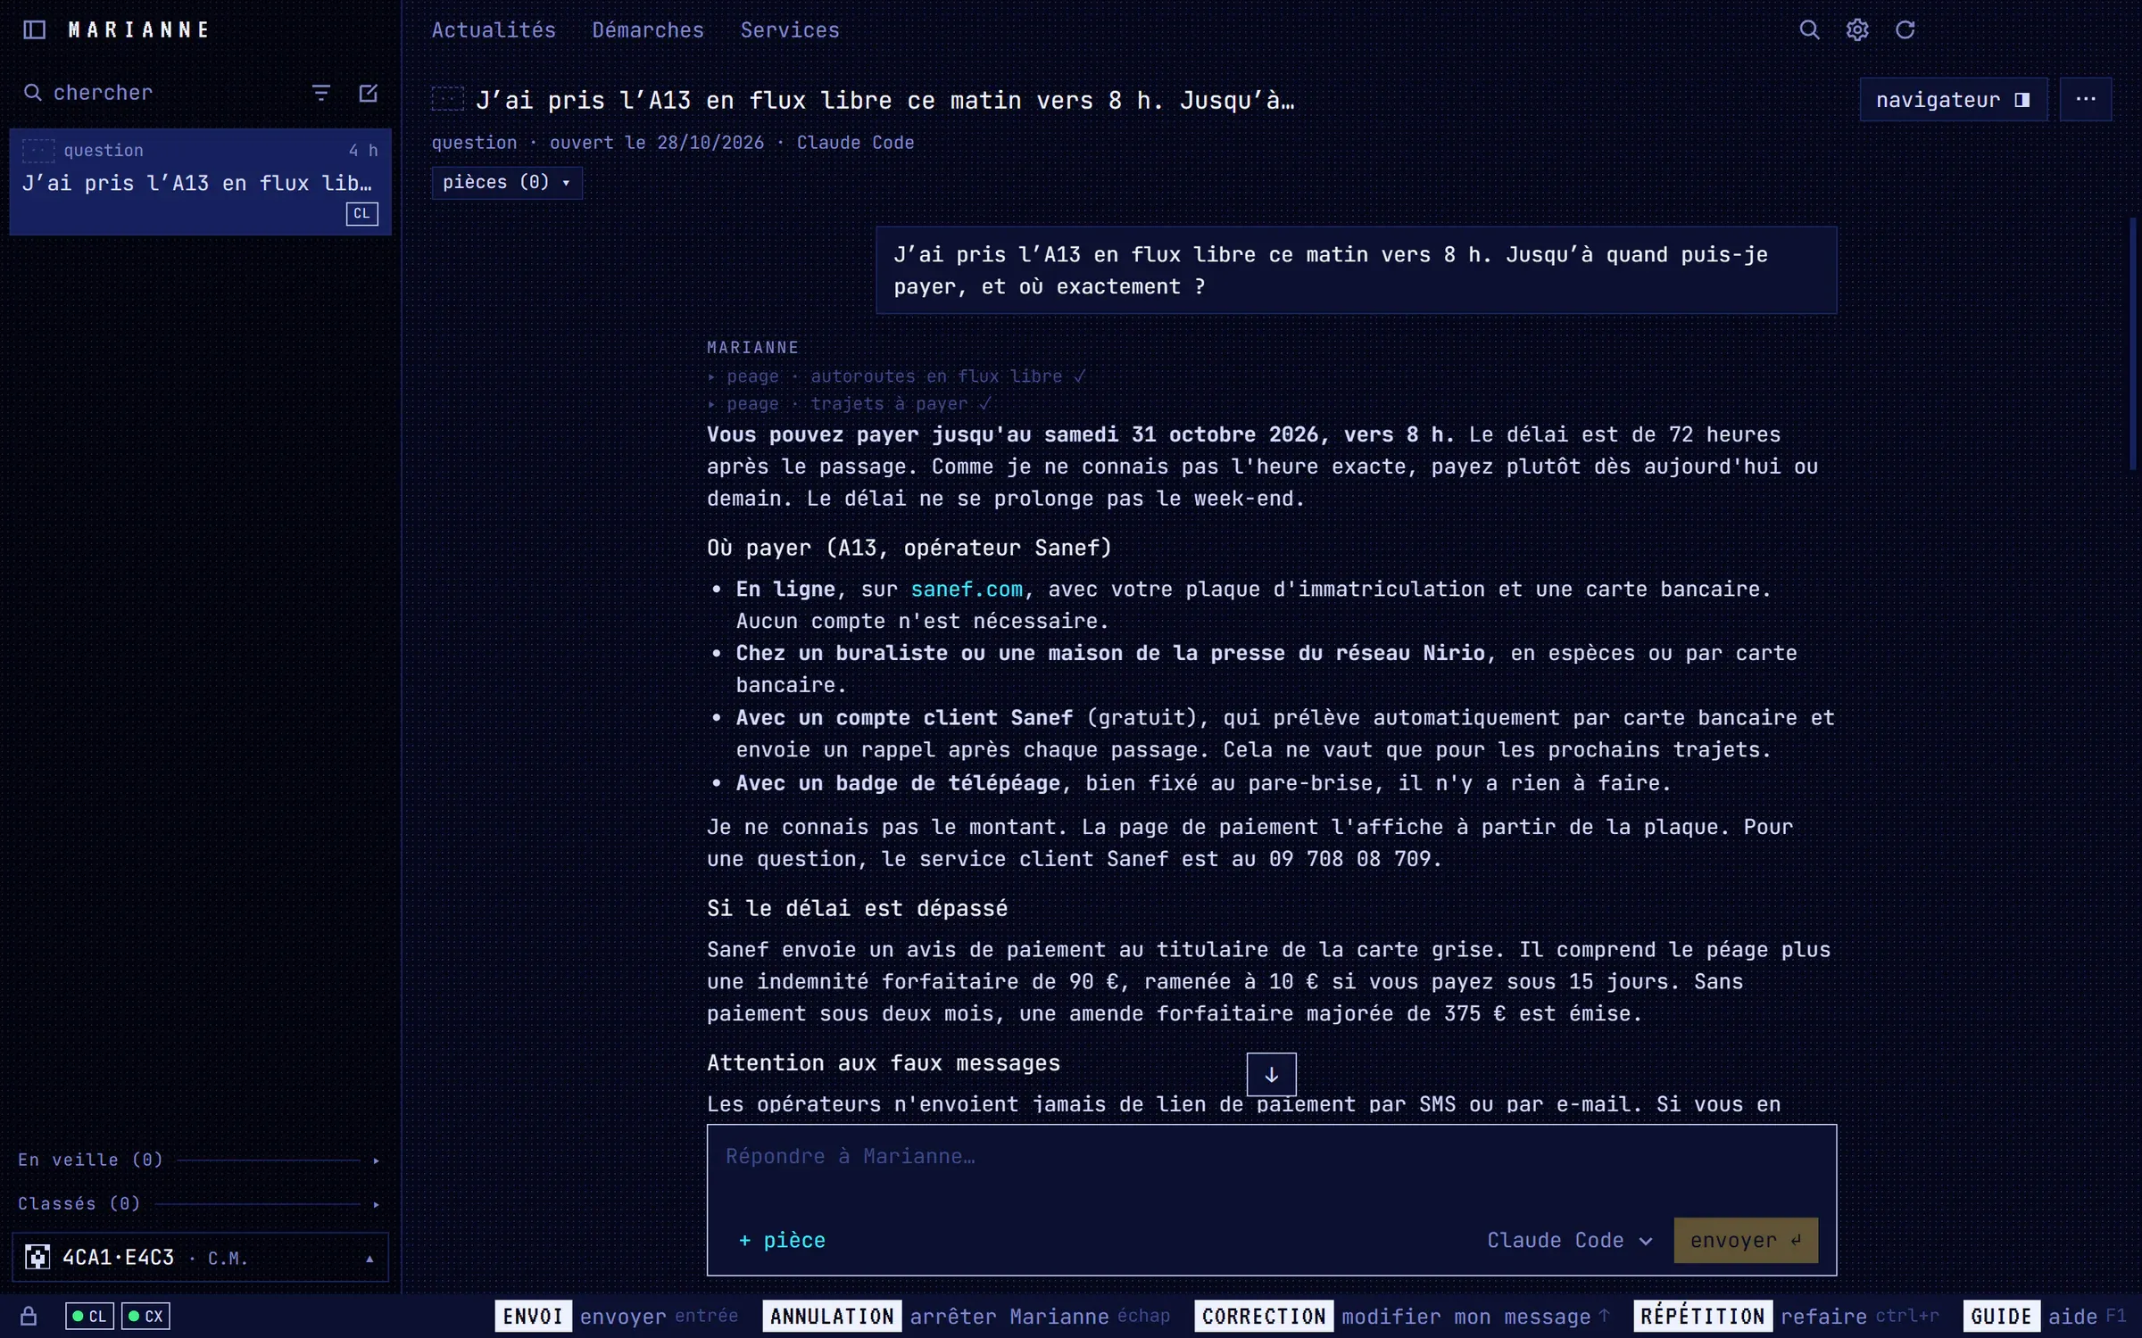Open the conversation filter icon

click(x=321, y=93)
